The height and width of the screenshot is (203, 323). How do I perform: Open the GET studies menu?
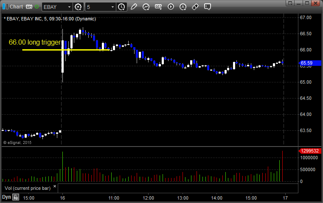[x=158, y=7]
